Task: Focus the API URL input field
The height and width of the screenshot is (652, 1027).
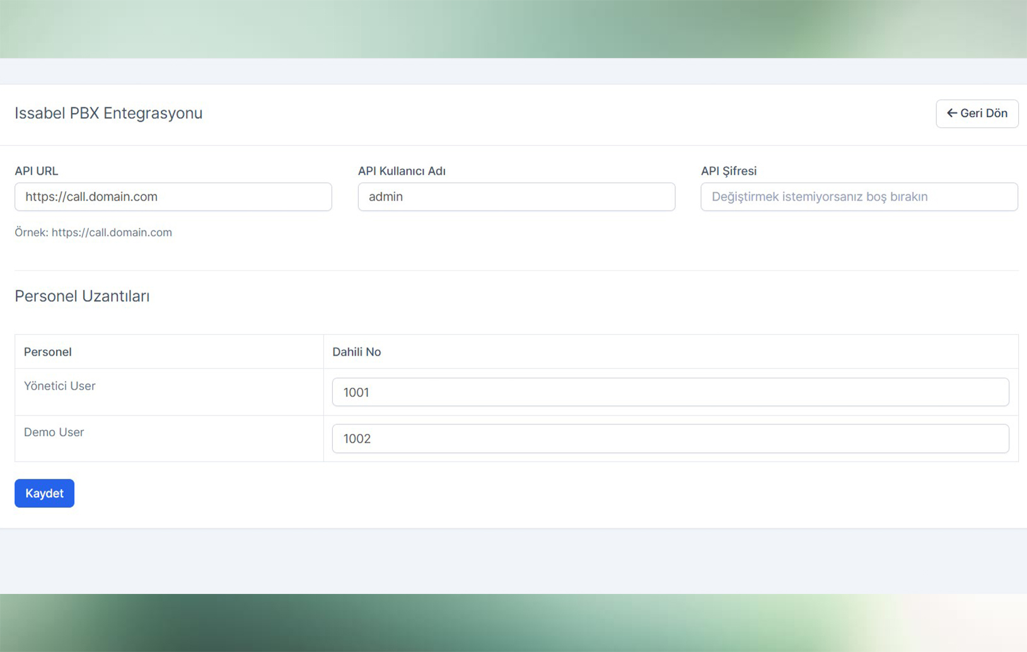Action: pyautogui.click(x=173, y=197)
